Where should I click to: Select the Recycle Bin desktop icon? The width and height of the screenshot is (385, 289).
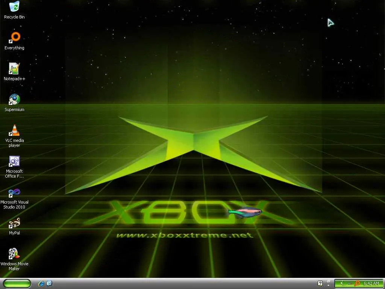pos(14,10)
